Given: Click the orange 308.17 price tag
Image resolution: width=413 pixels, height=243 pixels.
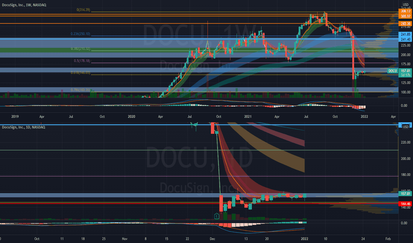Looking at the screenshot, I should click(405, 11).
